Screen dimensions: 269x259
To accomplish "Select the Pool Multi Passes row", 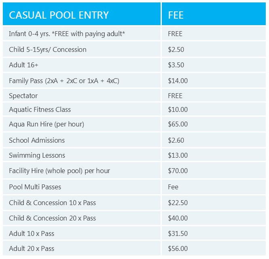I will pos(35,187).
